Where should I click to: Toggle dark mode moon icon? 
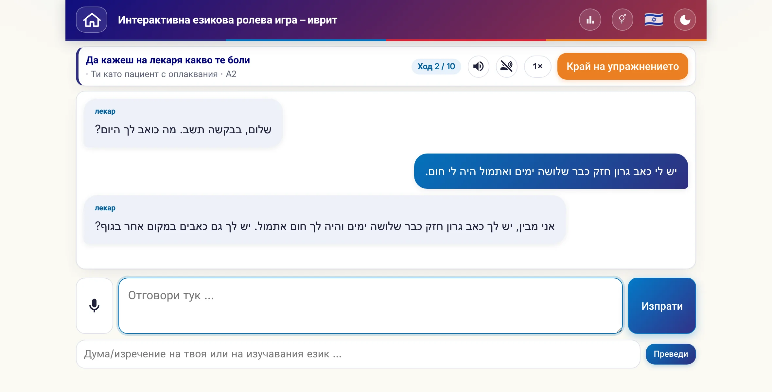tap(685, 20)
